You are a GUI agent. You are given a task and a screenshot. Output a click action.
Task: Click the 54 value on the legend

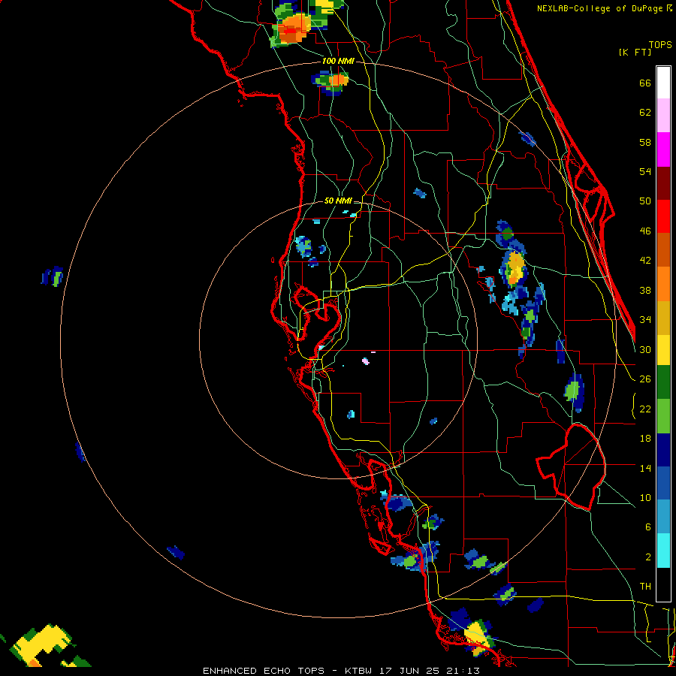[x=645, y=171]
